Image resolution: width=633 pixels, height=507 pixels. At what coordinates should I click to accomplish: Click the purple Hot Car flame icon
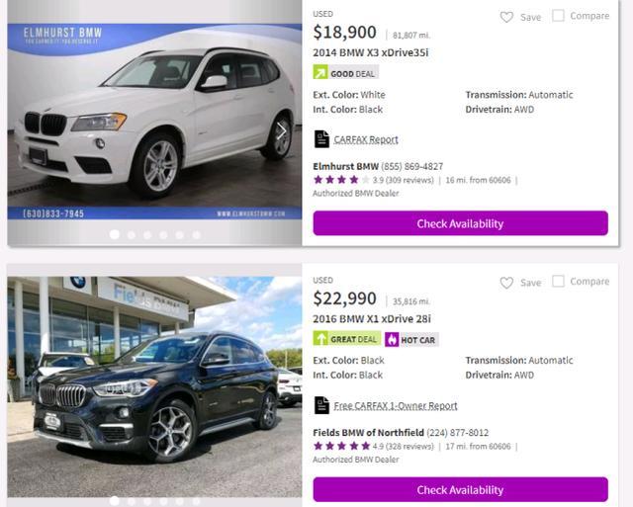click(x=392, y=339)
